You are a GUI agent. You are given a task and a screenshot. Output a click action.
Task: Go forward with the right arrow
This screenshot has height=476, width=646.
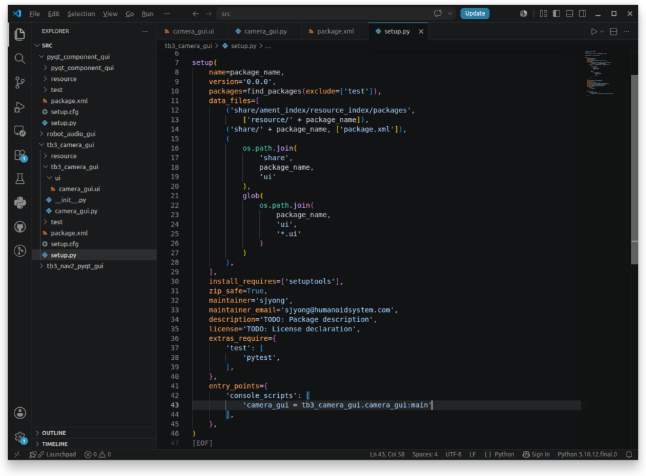pyautogui.click(x=209, y=14)
